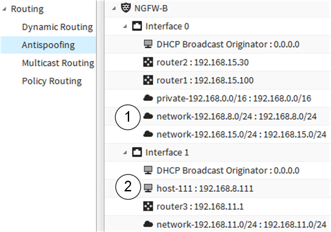
Task: Open Dynamic Routing settings
Action: (x=57, y=27)
